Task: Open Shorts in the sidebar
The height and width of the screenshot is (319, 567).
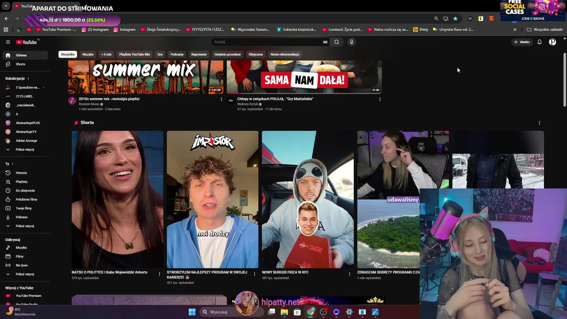Action: (x=25, y=64)
